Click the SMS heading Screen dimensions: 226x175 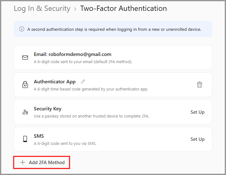[x=39, y=136]
